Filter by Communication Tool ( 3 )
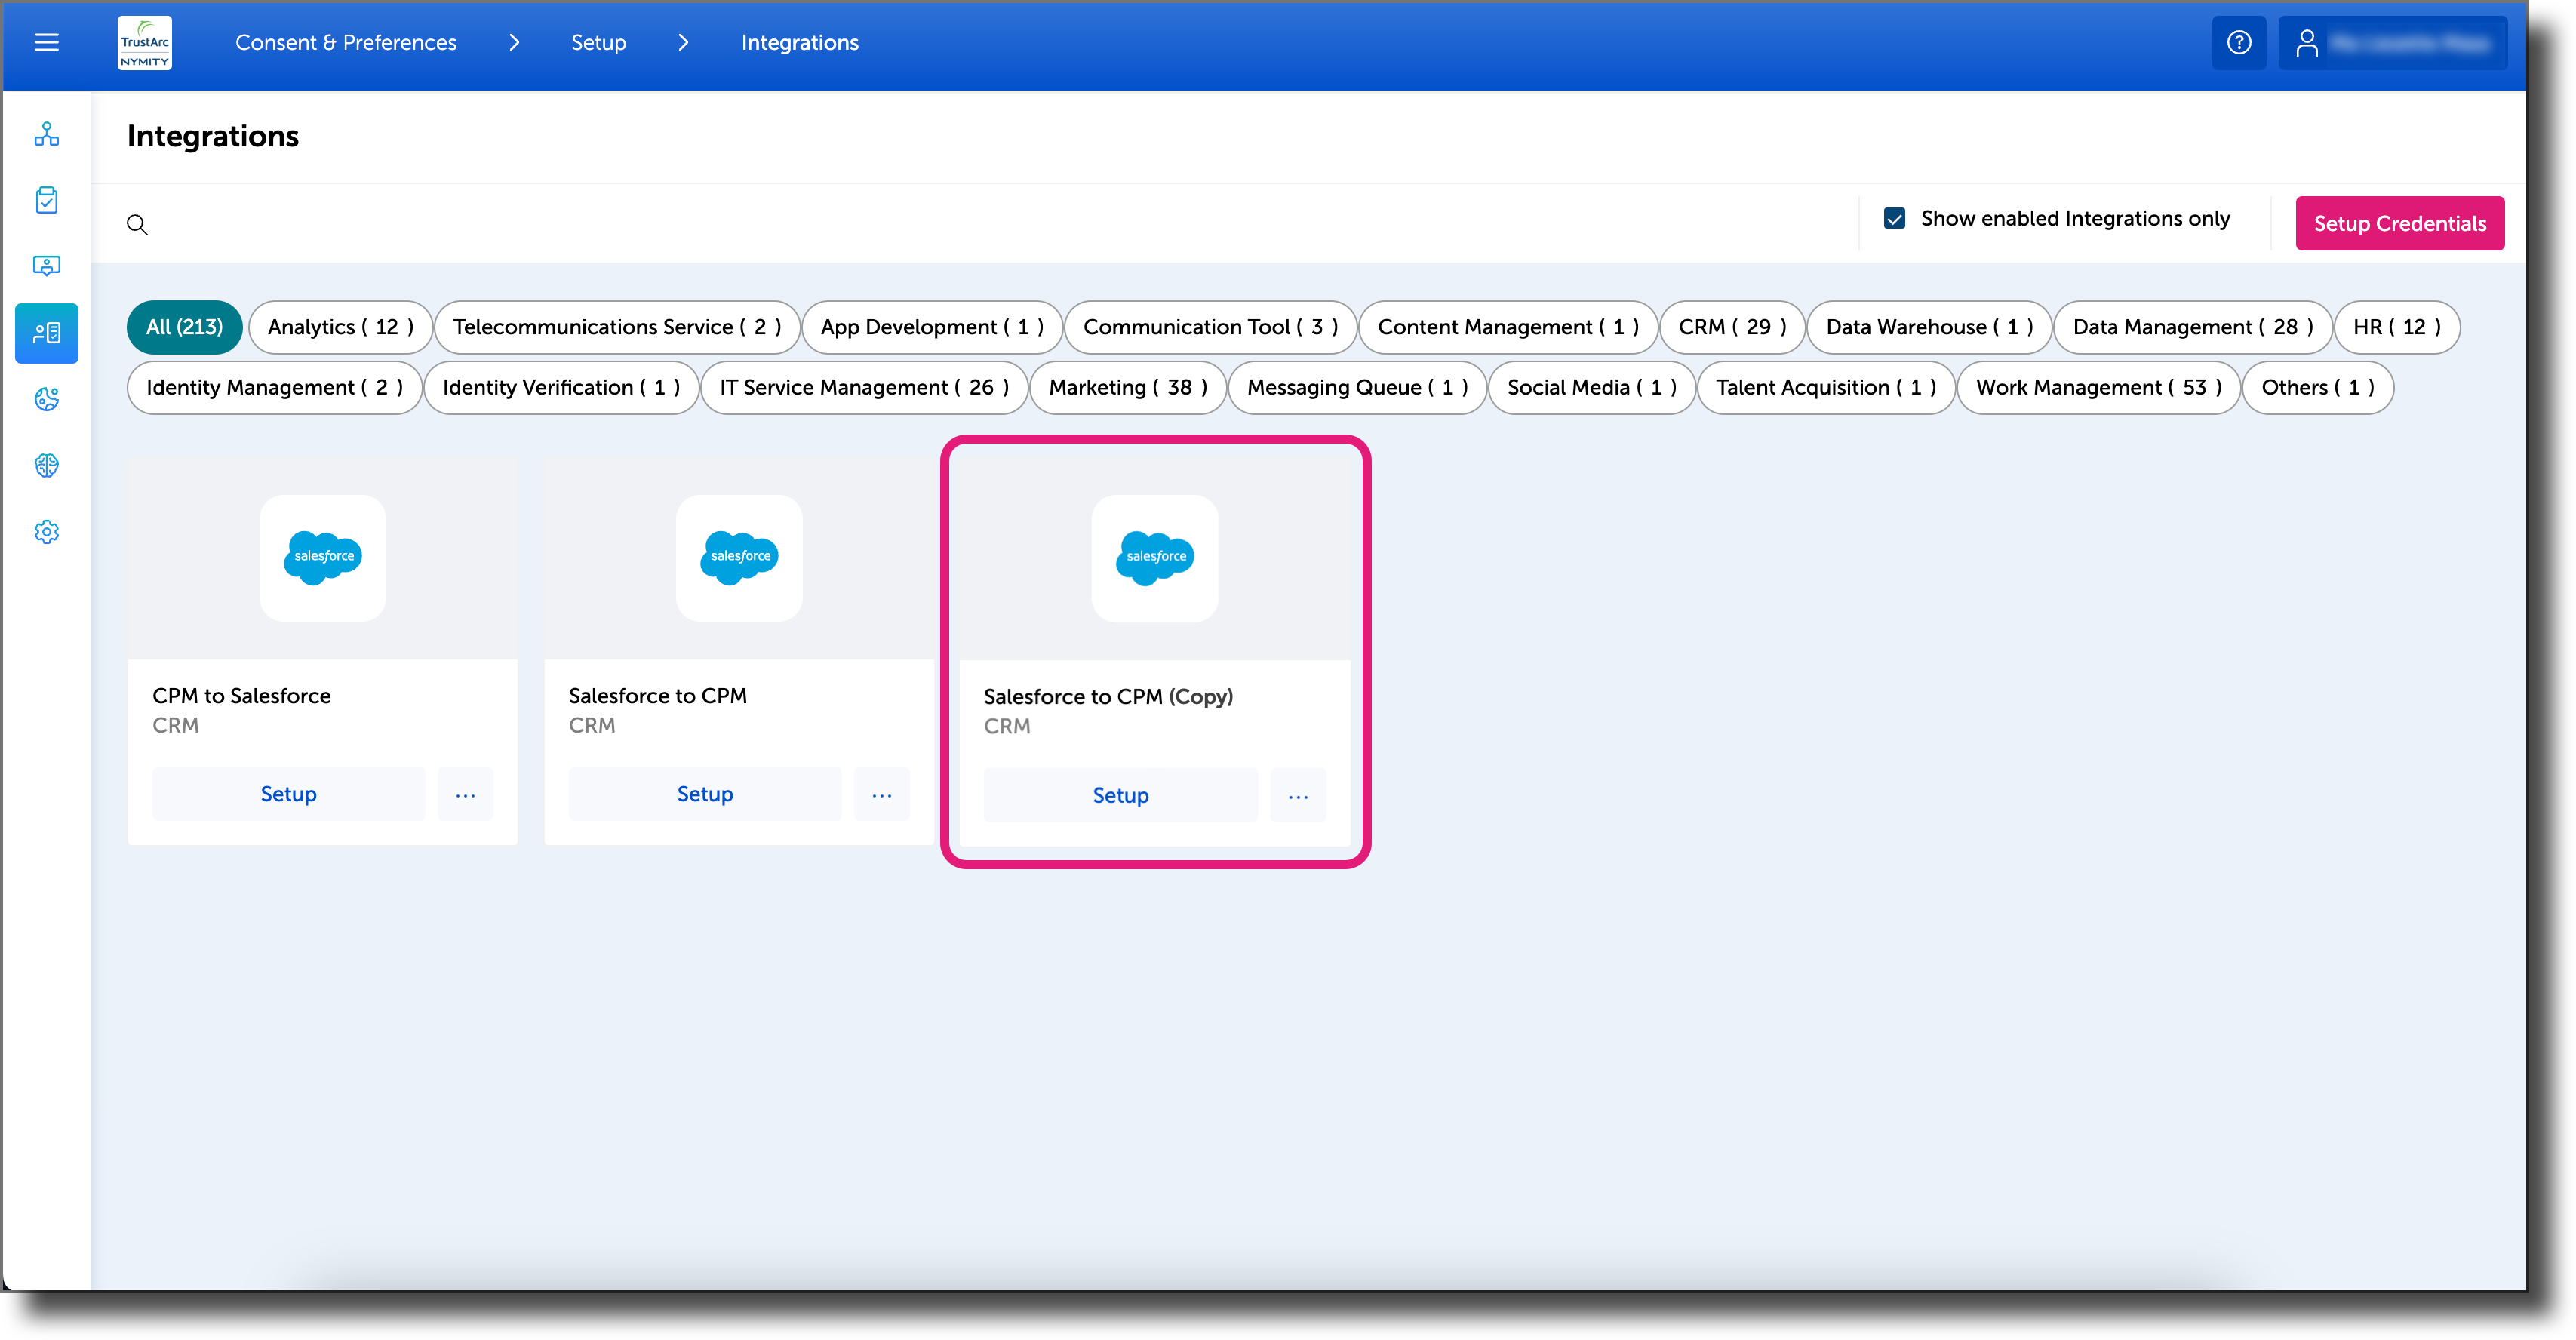Viewport: 2576px width, 1340px height. 1210,327
